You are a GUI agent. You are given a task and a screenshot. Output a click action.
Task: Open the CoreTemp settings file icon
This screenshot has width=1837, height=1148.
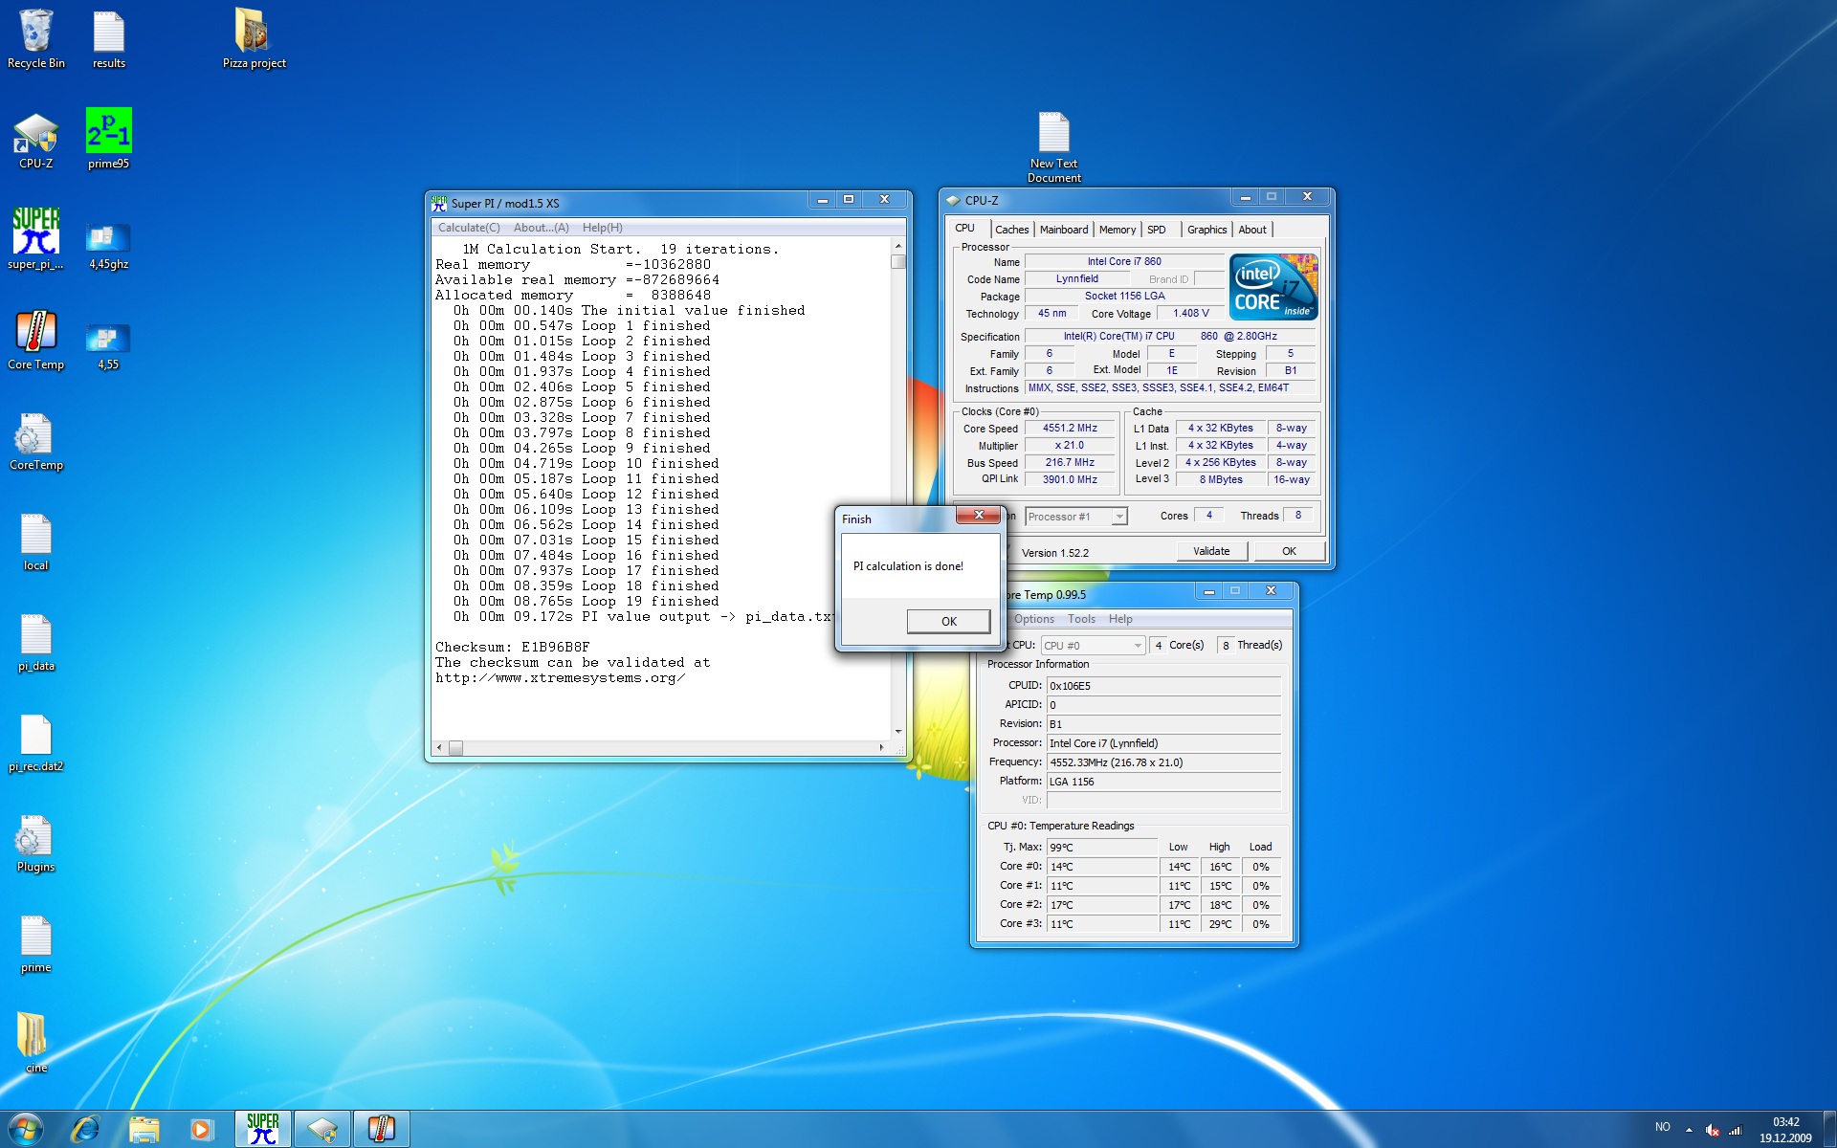pos(36,442)
